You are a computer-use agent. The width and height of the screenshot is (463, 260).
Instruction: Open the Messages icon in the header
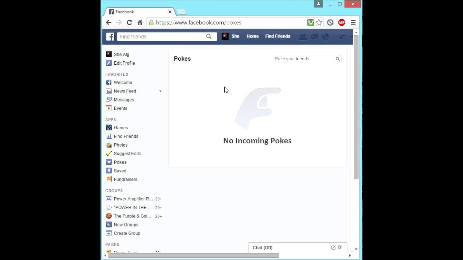click(x=314, y=36)
